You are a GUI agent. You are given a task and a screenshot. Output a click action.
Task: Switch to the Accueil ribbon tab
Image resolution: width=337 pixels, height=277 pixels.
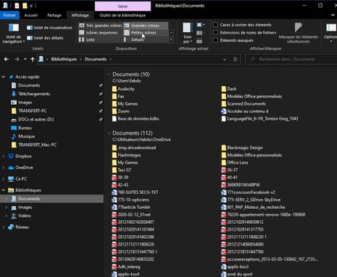coord(31,15)
